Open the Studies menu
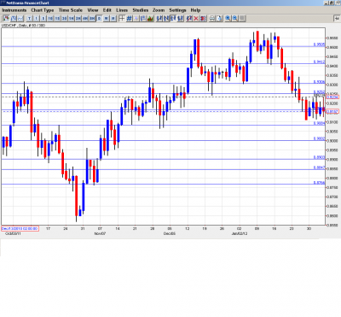341x317 pixels. pyautogui.click(x=141, y=10)
